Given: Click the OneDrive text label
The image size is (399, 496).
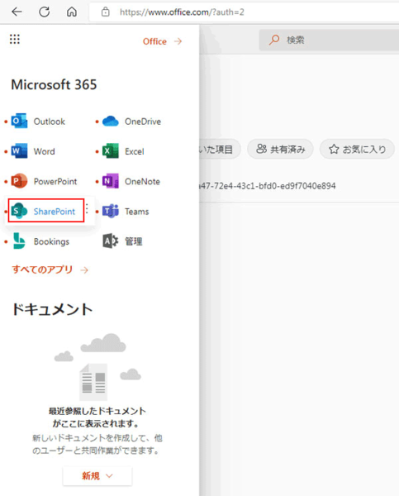Looking at the screenshot, I should tap(143, 122).
